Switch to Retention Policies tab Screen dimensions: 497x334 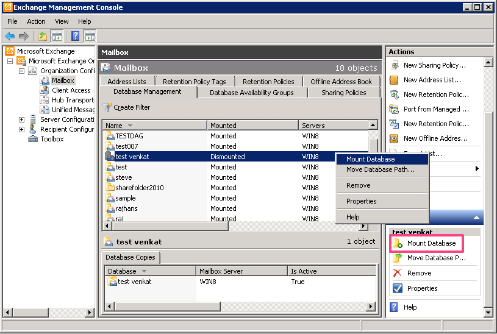tap(268, 82)
